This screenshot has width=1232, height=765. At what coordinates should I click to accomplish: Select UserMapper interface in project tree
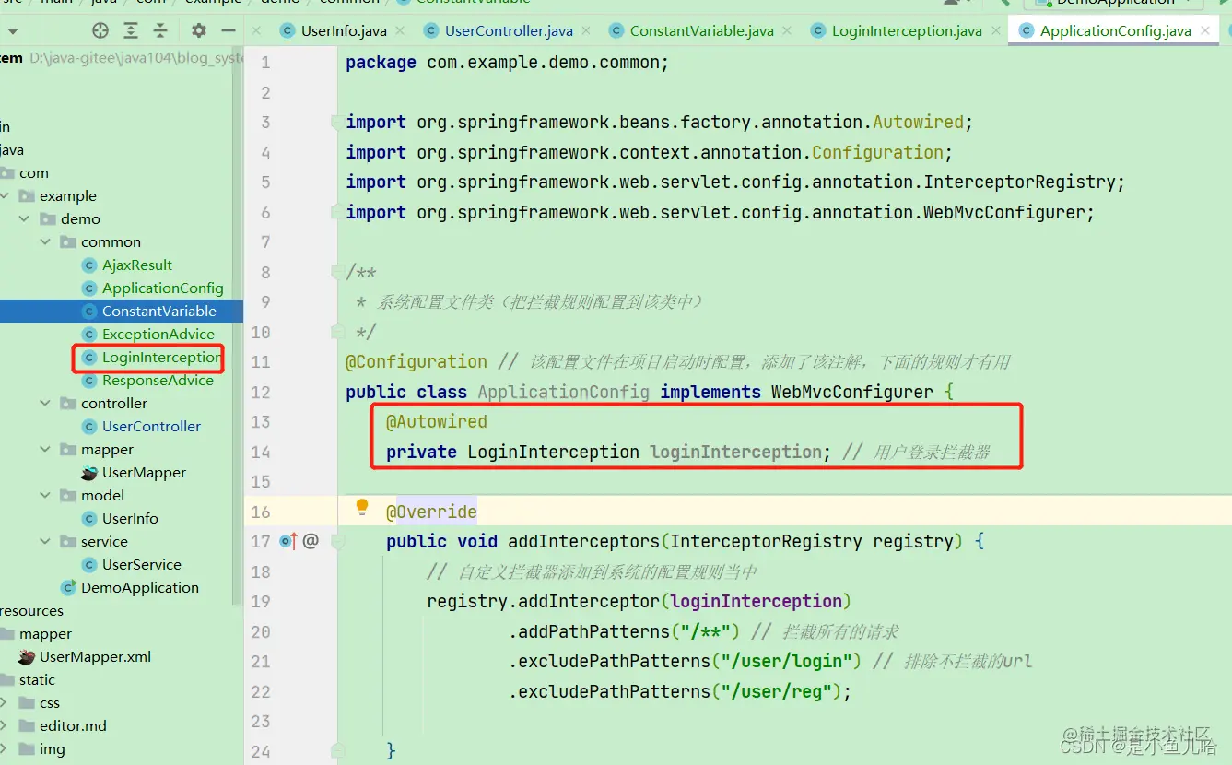tap(144, 472)
